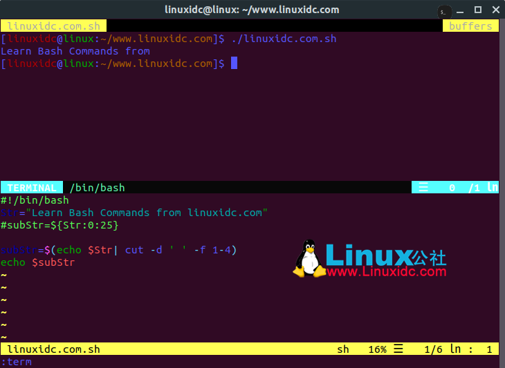Click the '0 /1 ln' position indicator
Image resolution: width=505 pixels, height=368 pixels.
[473, 187]
